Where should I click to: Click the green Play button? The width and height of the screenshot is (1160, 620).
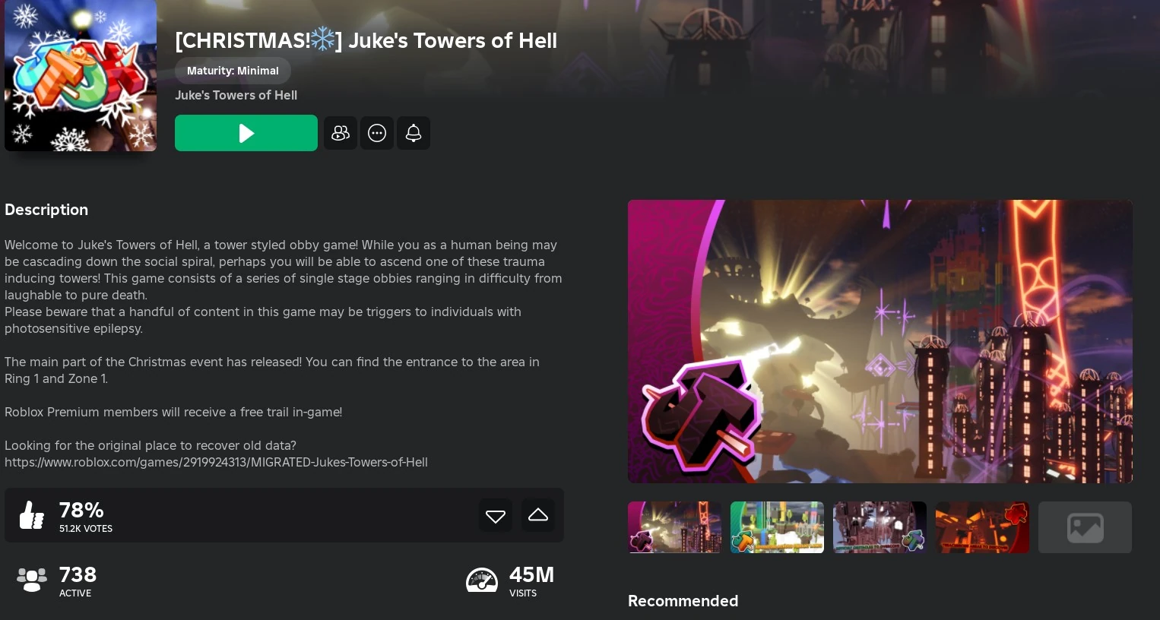[246, 133]
